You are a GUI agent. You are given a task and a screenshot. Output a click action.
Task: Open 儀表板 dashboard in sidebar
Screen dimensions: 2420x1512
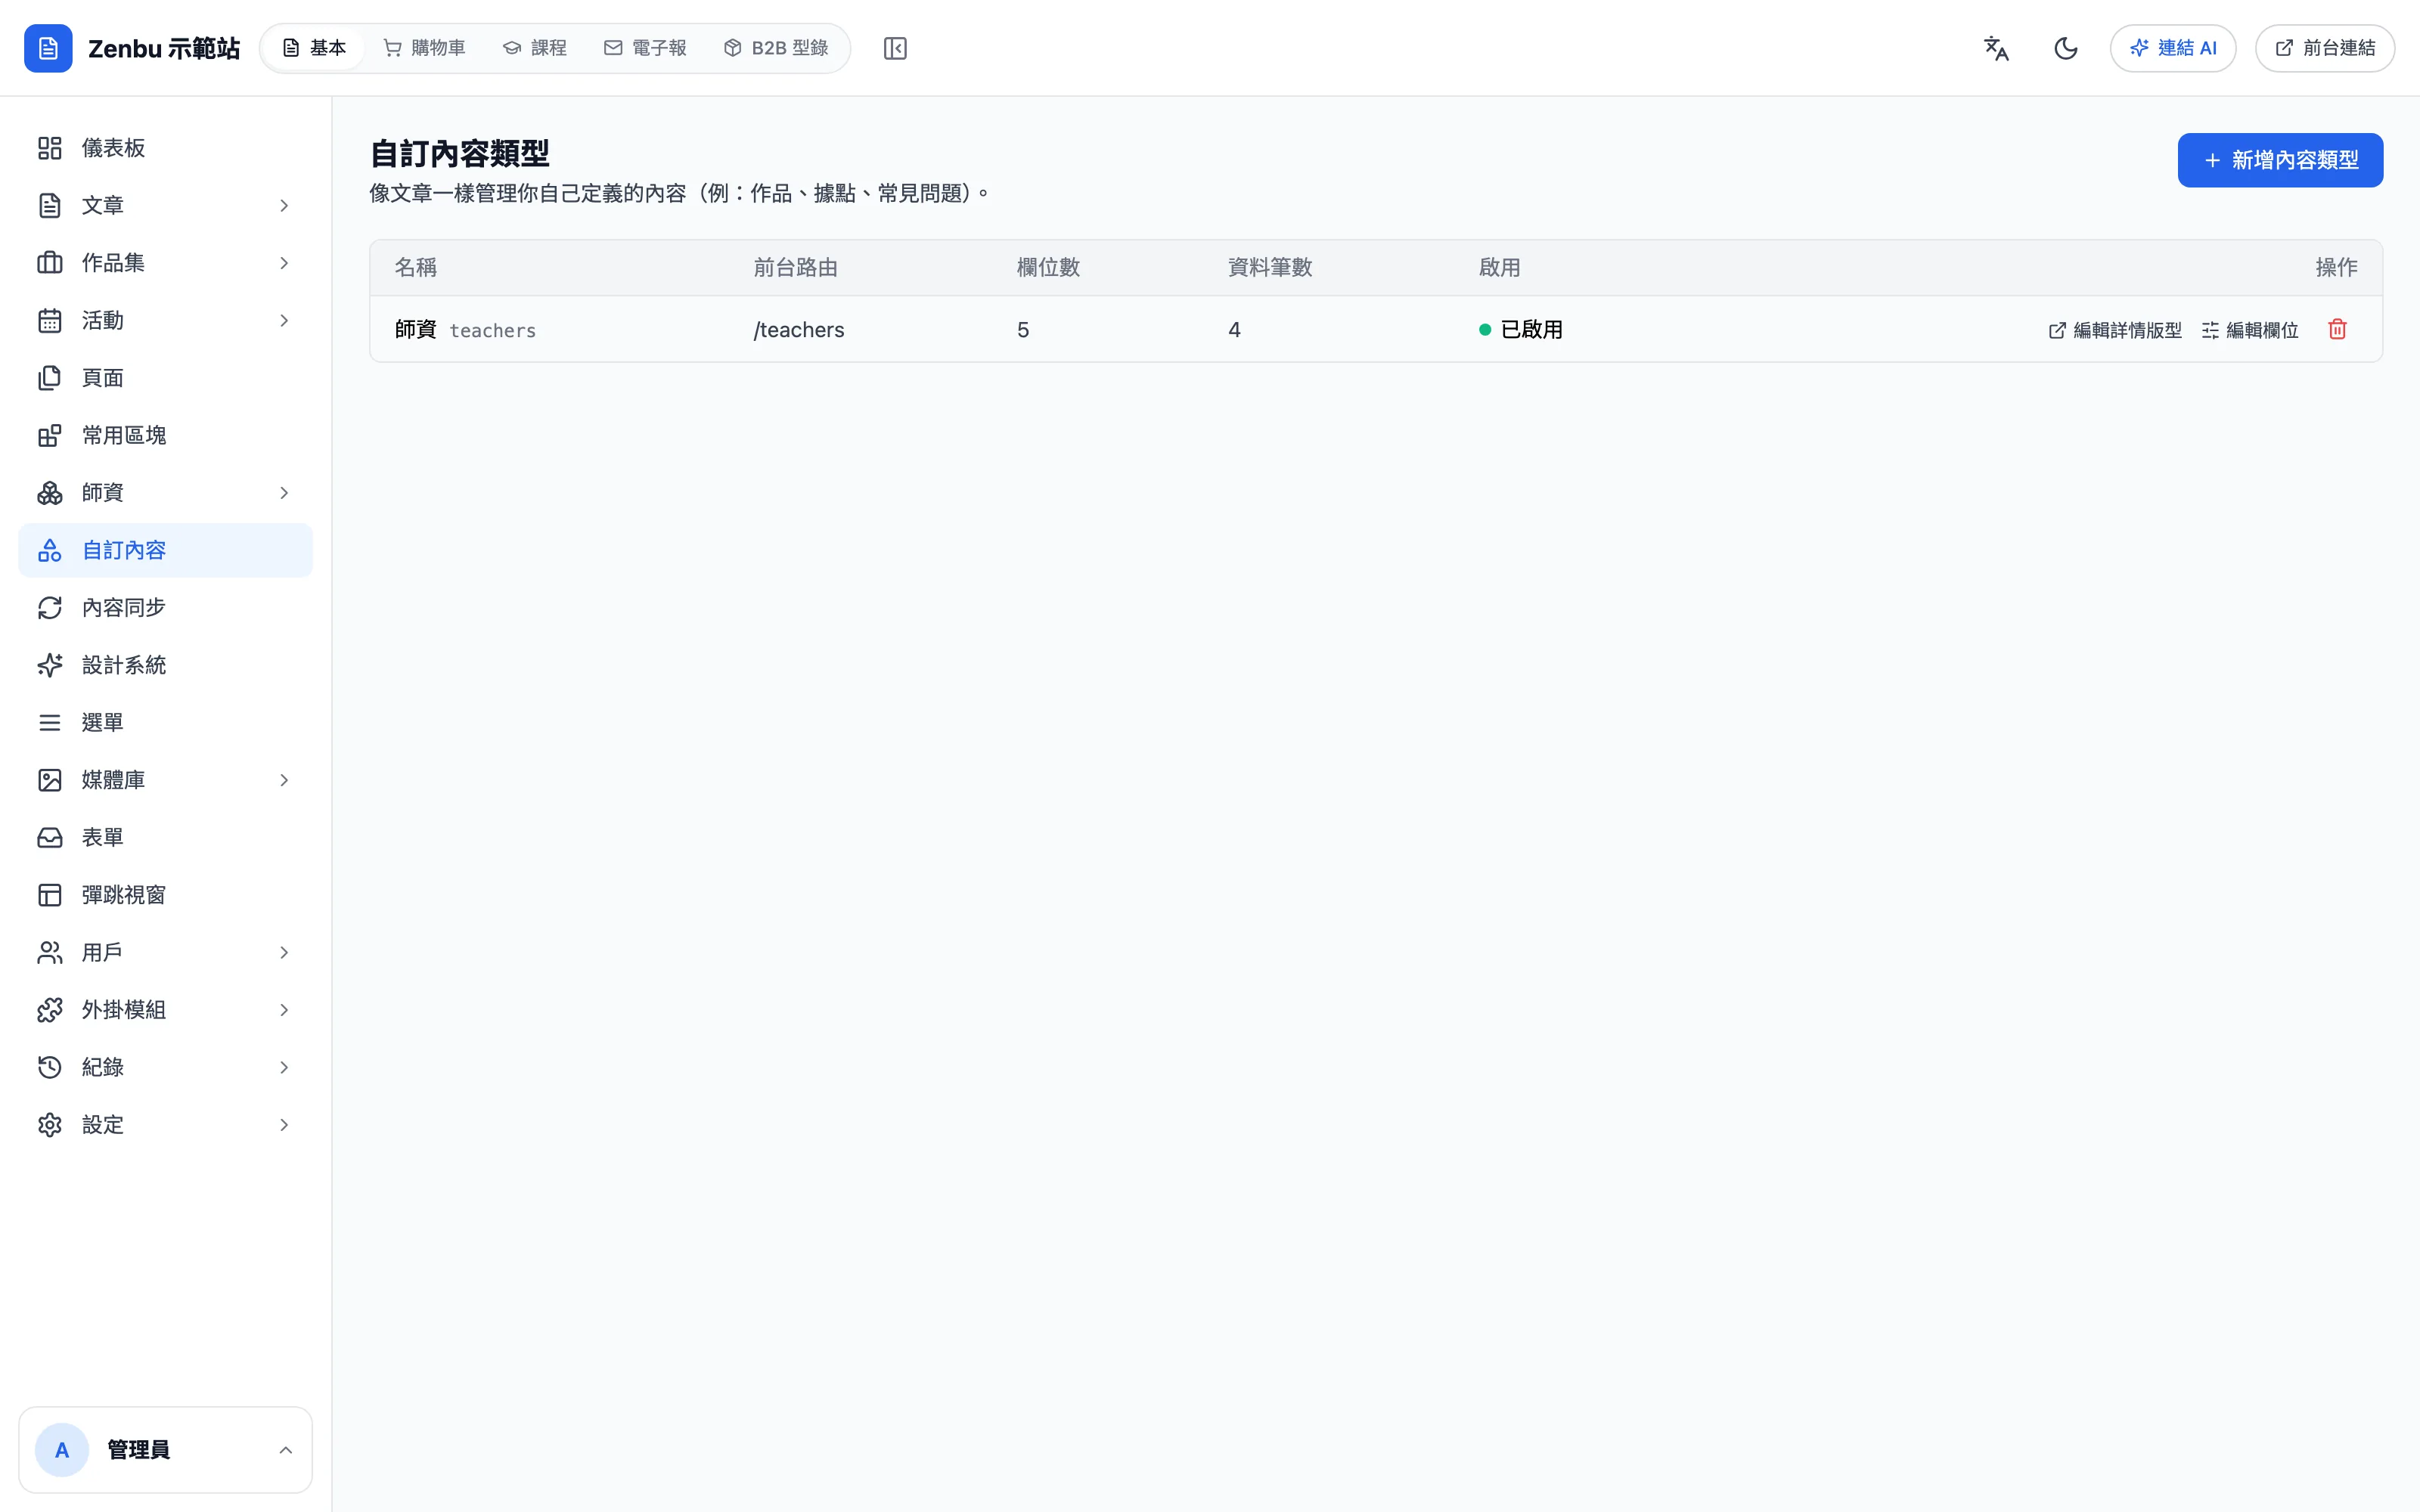[x=165, y=148]
